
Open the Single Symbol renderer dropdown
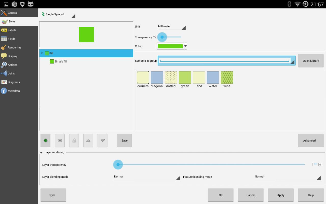pos(58,15)
